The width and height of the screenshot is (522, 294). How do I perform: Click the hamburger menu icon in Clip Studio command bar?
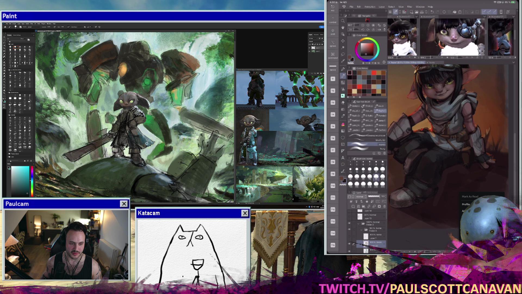(390, 12)
